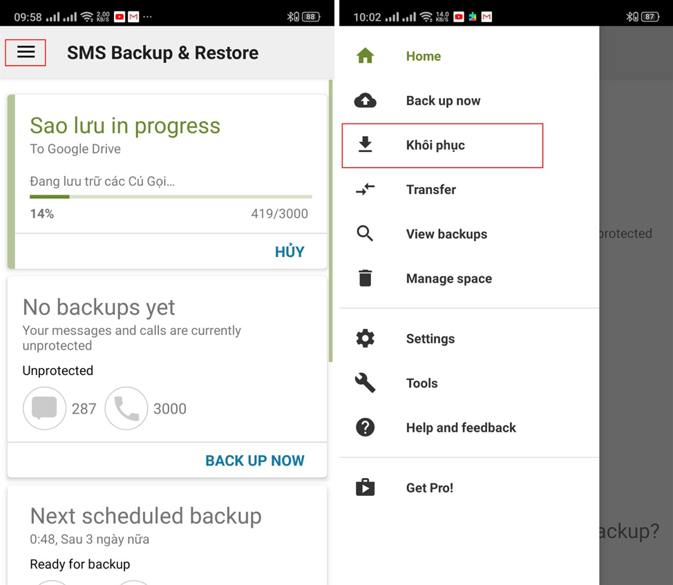
Task: Tap YouTube notification icon in left status bar
Action: click(120, 17)
